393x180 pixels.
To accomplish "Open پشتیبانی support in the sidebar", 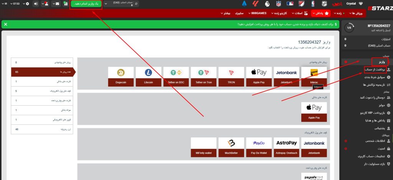I will click(x=382, y=128).
